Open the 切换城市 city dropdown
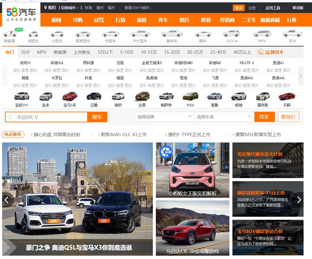The height and width of the screenshot is (259, 312). [70, 8]
